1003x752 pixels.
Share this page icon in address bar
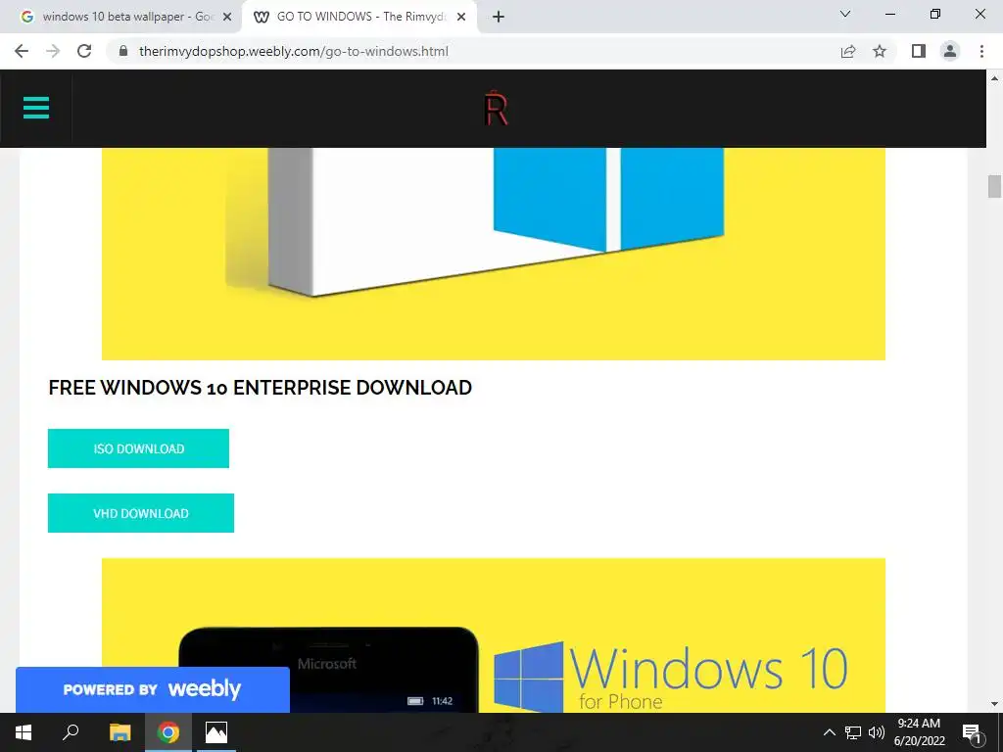tap(848, 51)
